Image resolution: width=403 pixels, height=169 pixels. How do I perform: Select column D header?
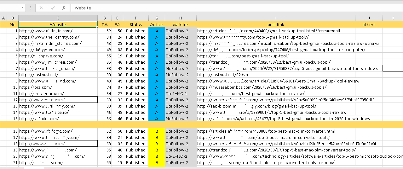point(105,18)
